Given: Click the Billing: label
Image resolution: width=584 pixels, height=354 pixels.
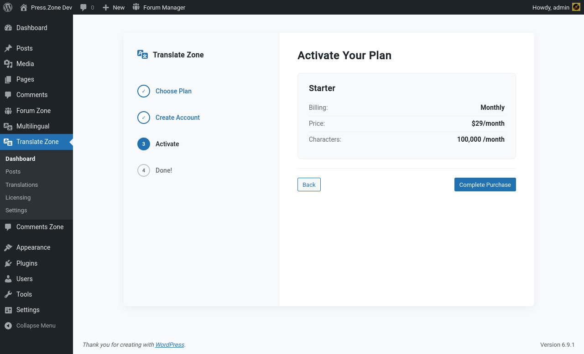Looking at the screenshot, I should [318, 108].
